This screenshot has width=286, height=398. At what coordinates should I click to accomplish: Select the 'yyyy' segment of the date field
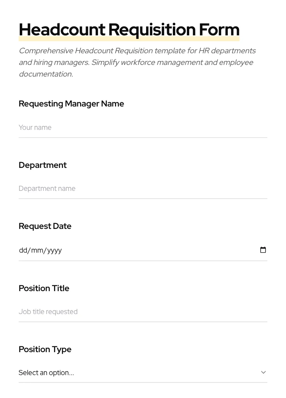54,250
